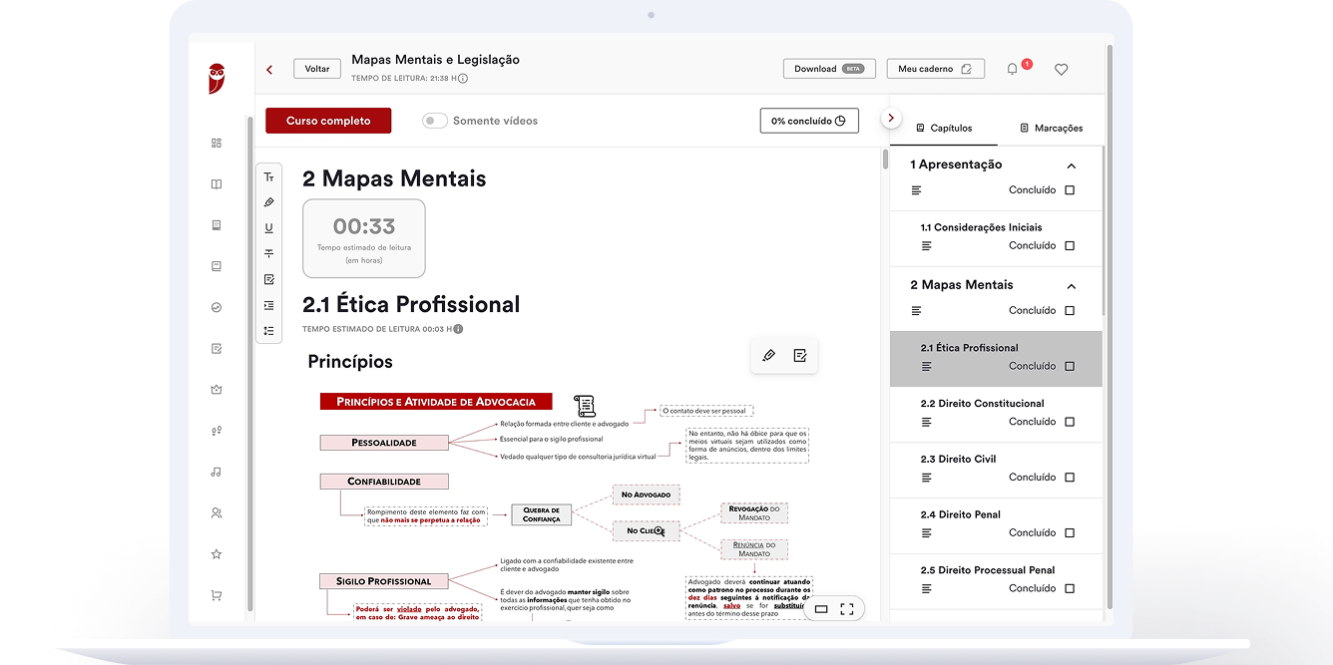The height and width of the screenshot is (665, 1333).
Task: Check Concluído for 2.3 Direito Civil
Action: pyautogui.click(x=1070, y=478)
